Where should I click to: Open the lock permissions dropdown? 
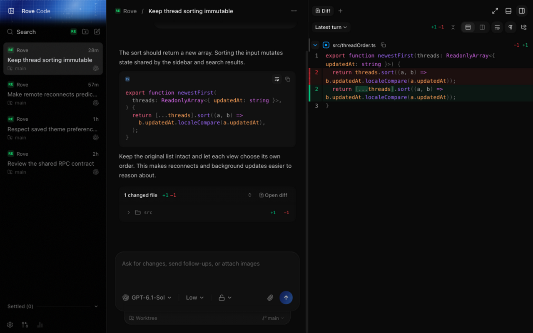pyautogui.click(x=225, y=298)
